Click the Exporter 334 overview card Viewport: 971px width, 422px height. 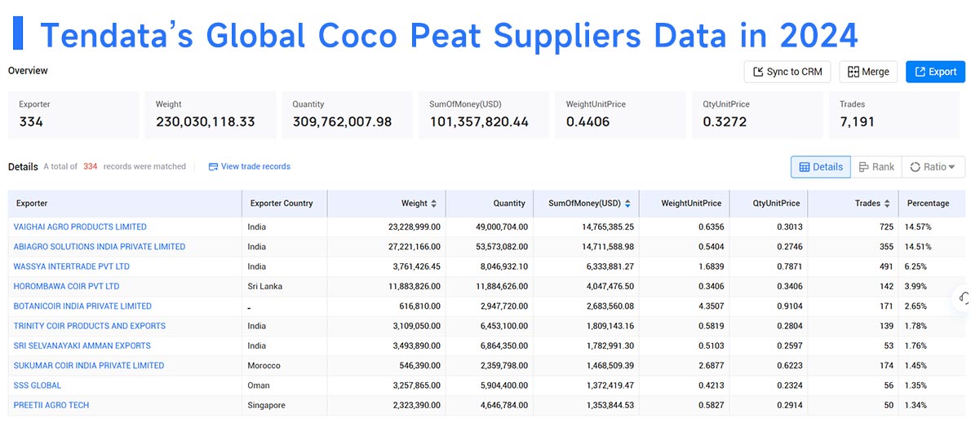[73, 115]
